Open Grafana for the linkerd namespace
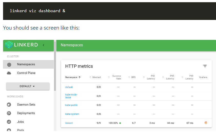This screenshot has height=132, width=216. click(206, 123)
